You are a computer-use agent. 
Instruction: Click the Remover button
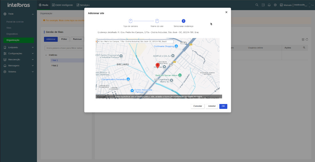(77, 39)
